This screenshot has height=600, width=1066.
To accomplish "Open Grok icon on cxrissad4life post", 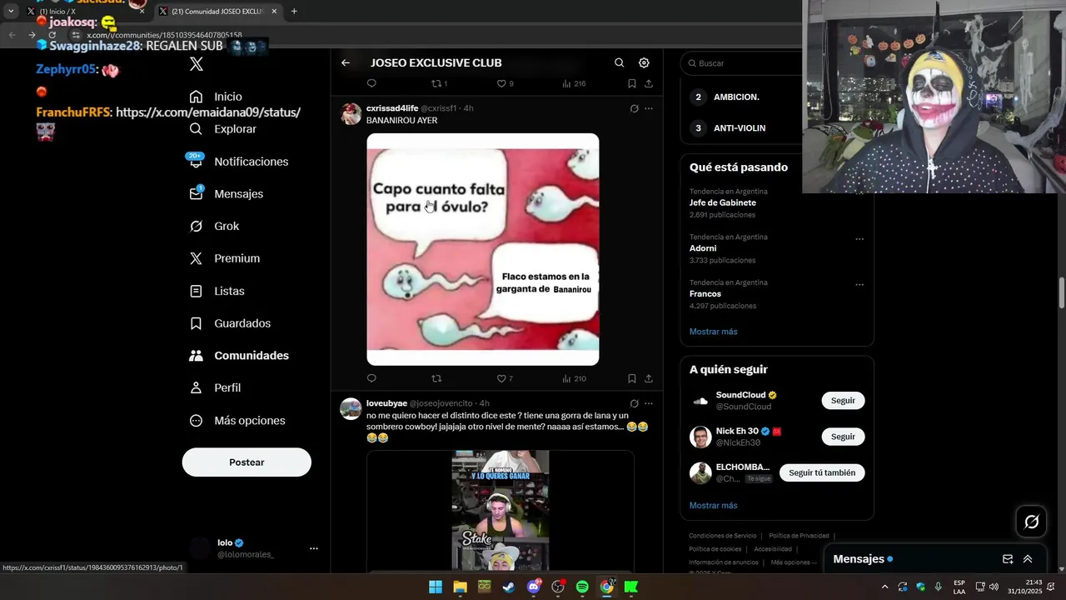I will 634,108.
